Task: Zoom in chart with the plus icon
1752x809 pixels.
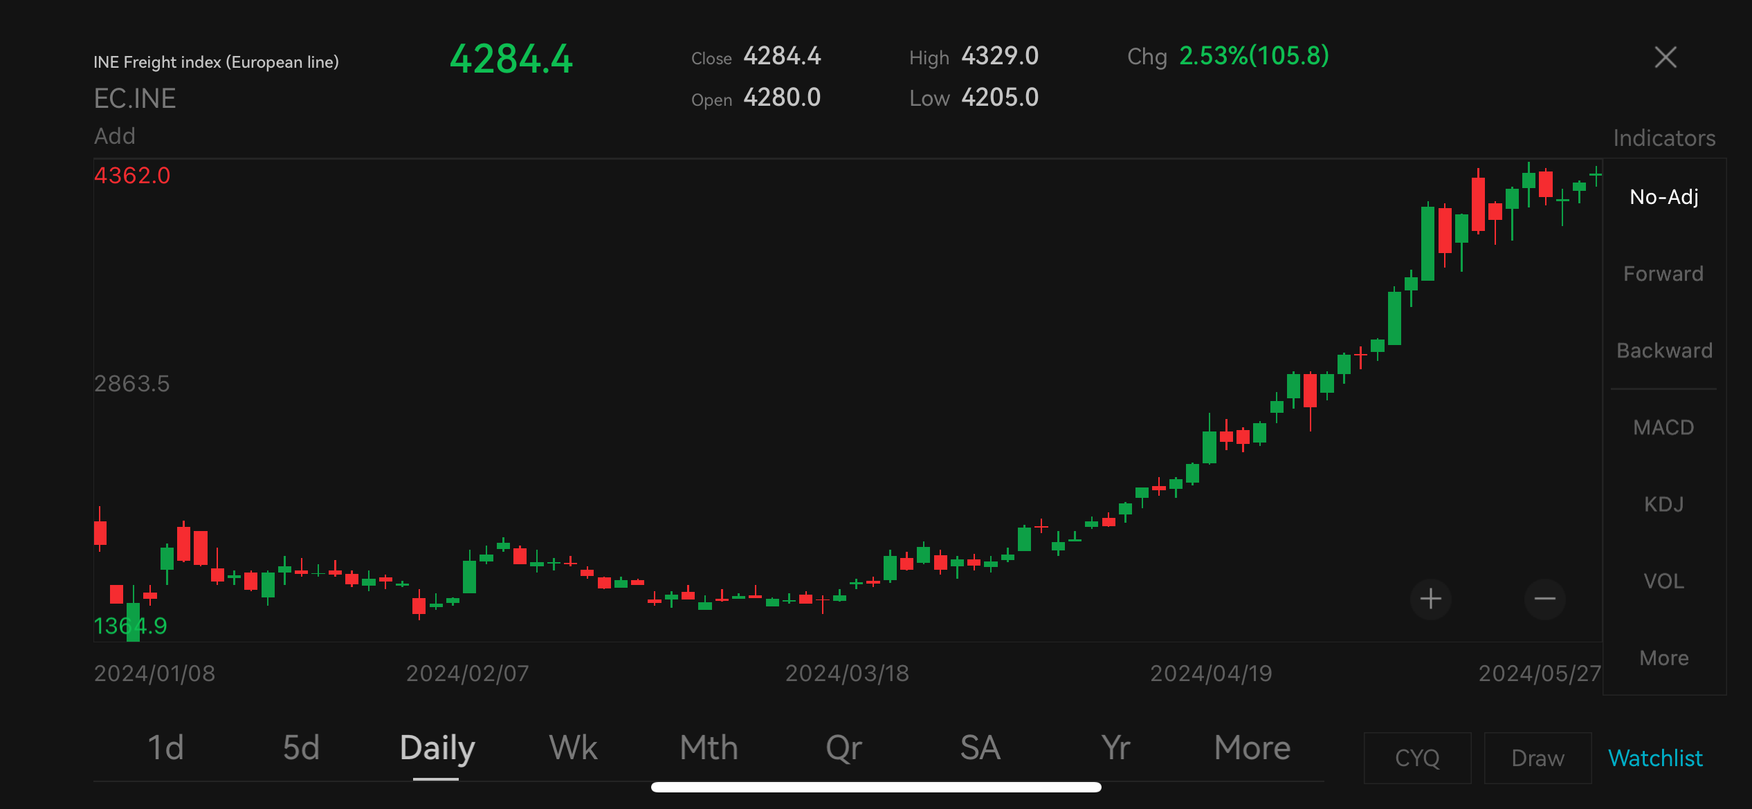Action: point(1430,599)
